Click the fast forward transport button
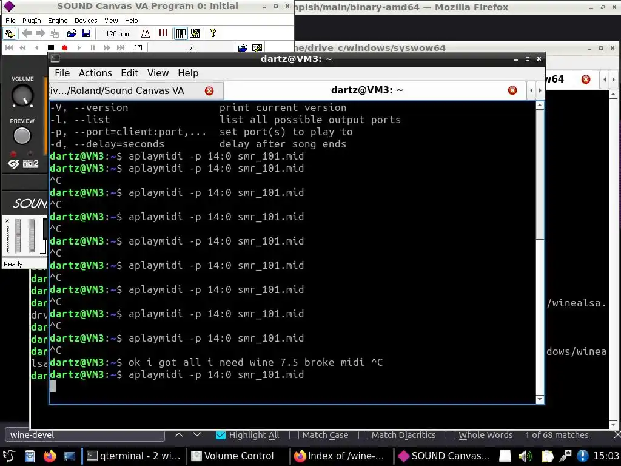The height and width of the screenshot is (466, 621). tap(107, 48)
